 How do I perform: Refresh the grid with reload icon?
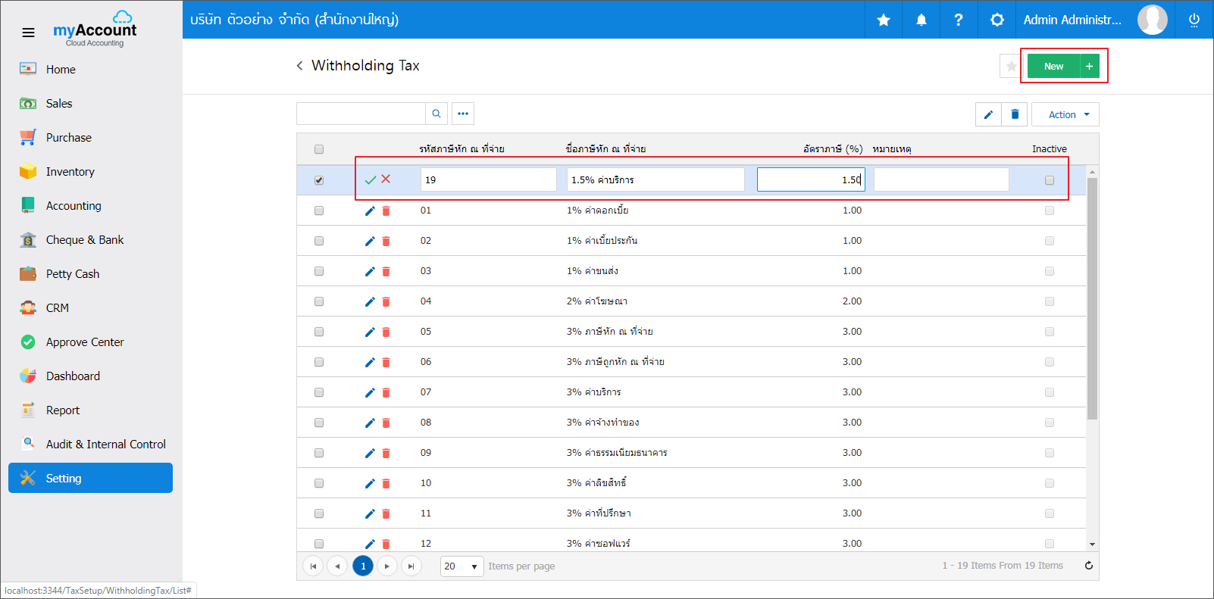[1089, 566]
